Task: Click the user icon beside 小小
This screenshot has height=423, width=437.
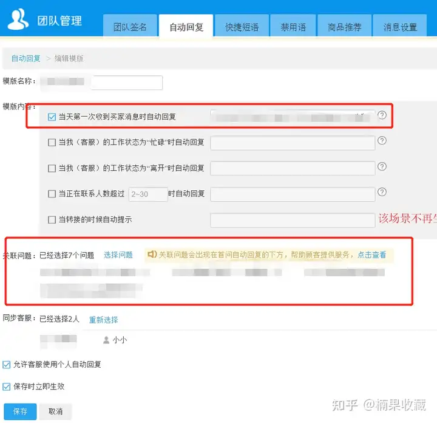Action: pos(106,340)
